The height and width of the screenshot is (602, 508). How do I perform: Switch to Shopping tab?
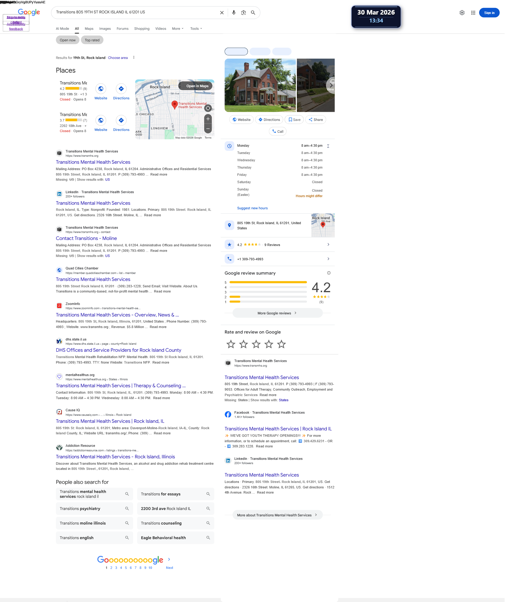(x=142, y=29)
